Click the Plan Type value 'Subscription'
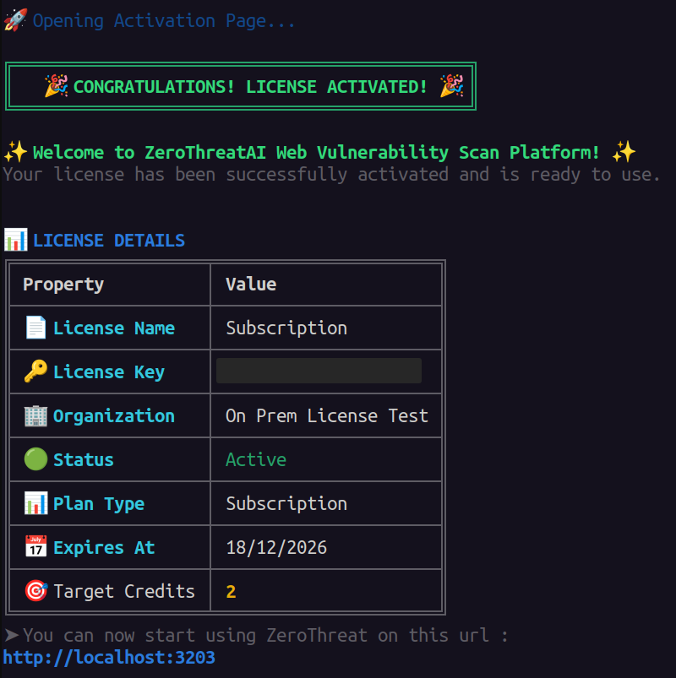Image resolution: width=676 pixels, height=678 pixels. pos(286,504)
